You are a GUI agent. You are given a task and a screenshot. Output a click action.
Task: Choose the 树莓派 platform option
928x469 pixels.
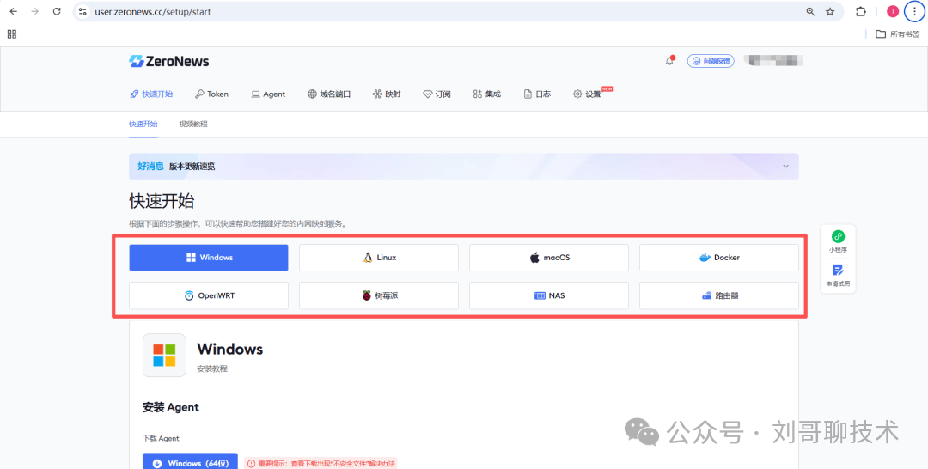(379, 295)
